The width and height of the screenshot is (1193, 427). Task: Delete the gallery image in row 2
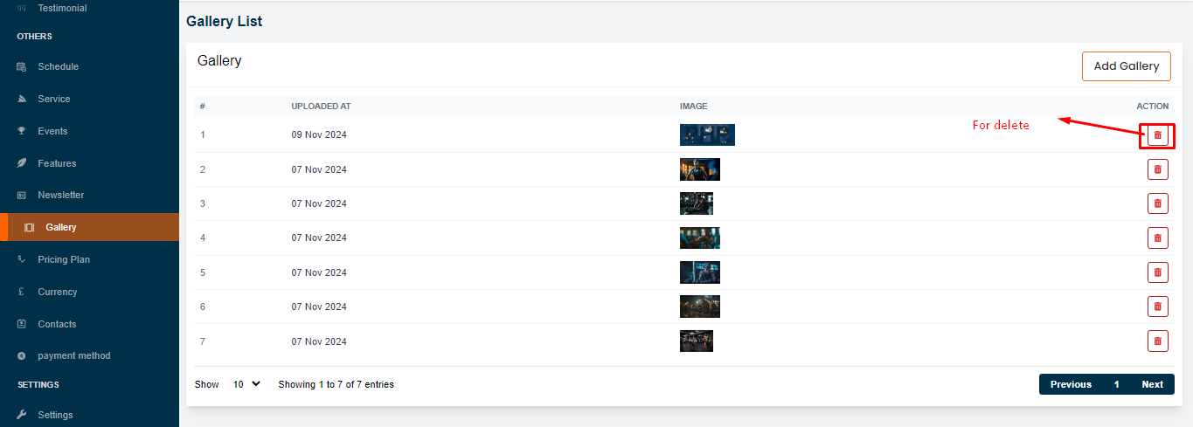click(x=1157, y=169)
